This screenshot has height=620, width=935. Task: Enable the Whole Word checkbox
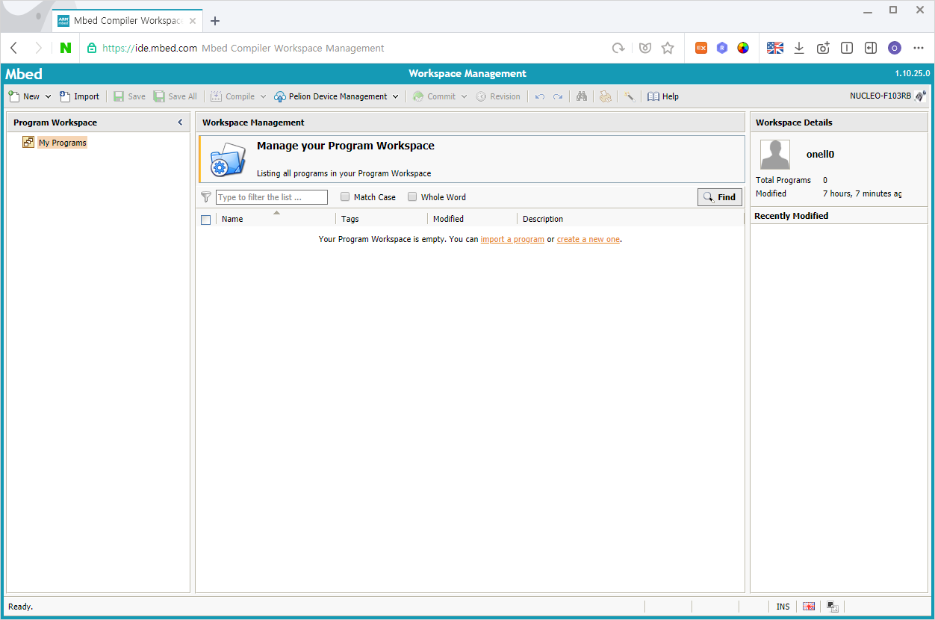point(412,197)
